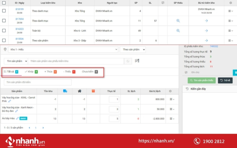Click the offset arrow for receipt 816323
The image size is (237, 148).
[206, 31]
